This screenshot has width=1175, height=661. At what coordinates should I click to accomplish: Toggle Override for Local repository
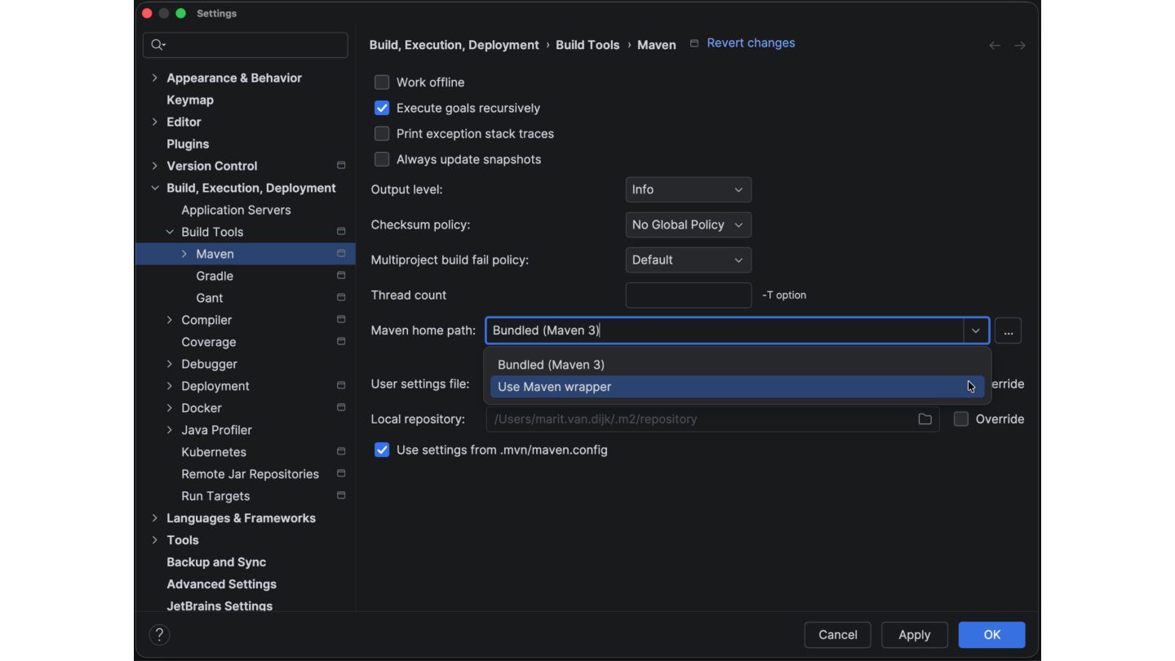pos(961,419)
